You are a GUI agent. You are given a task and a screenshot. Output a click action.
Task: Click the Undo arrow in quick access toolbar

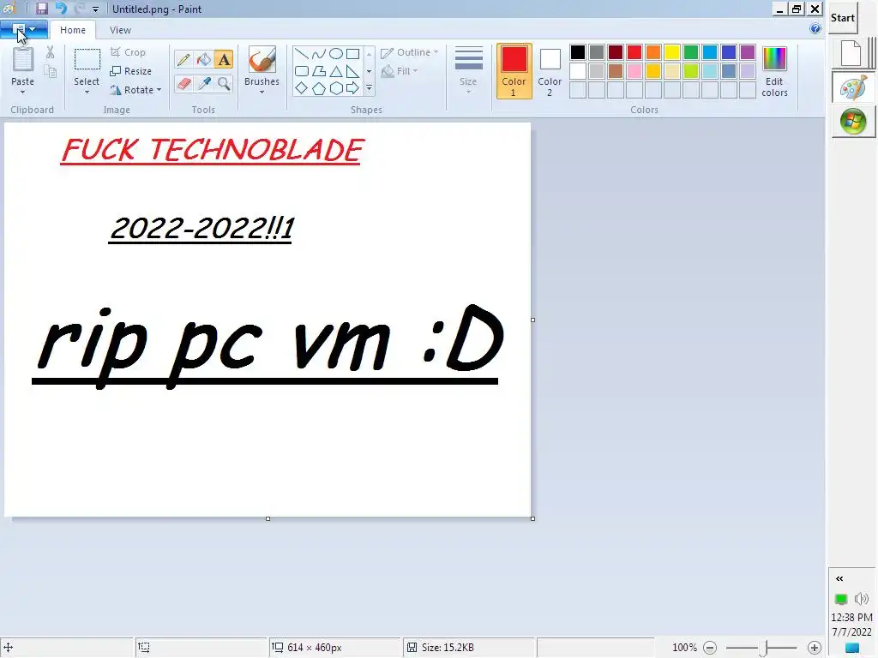tap(61, 9)
